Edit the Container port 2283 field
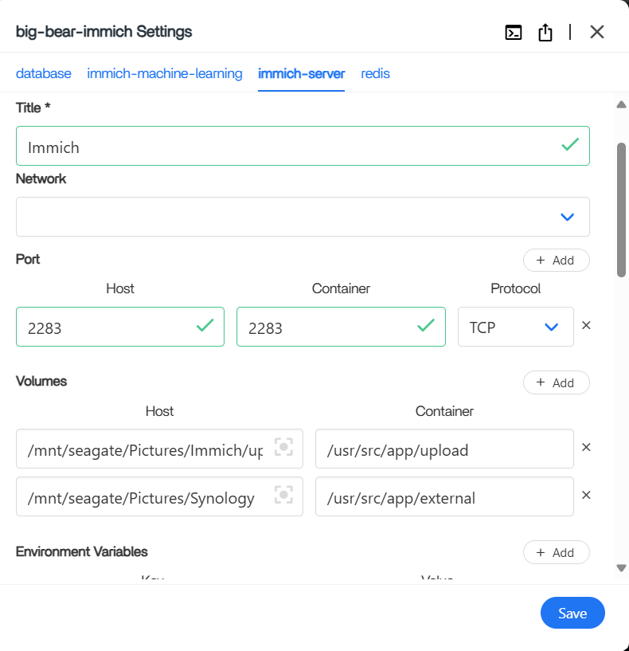This screenshot has width=629, height=651. pyautogui.click(x=341, y=327)
